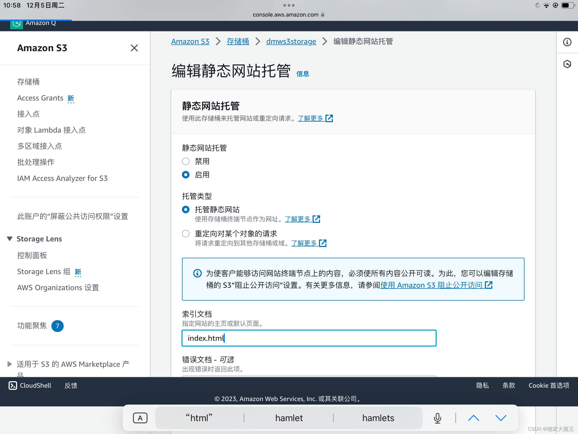Click the CloudShell label in footer

[35, 386]
